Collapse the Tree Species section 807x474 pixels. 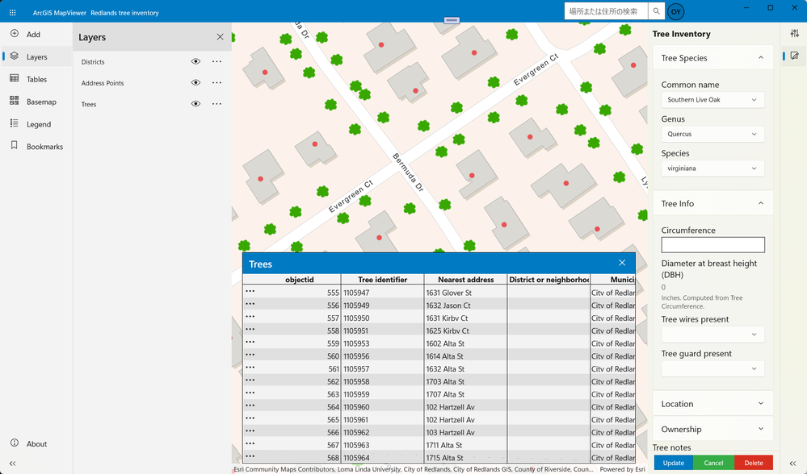(761, 58)
